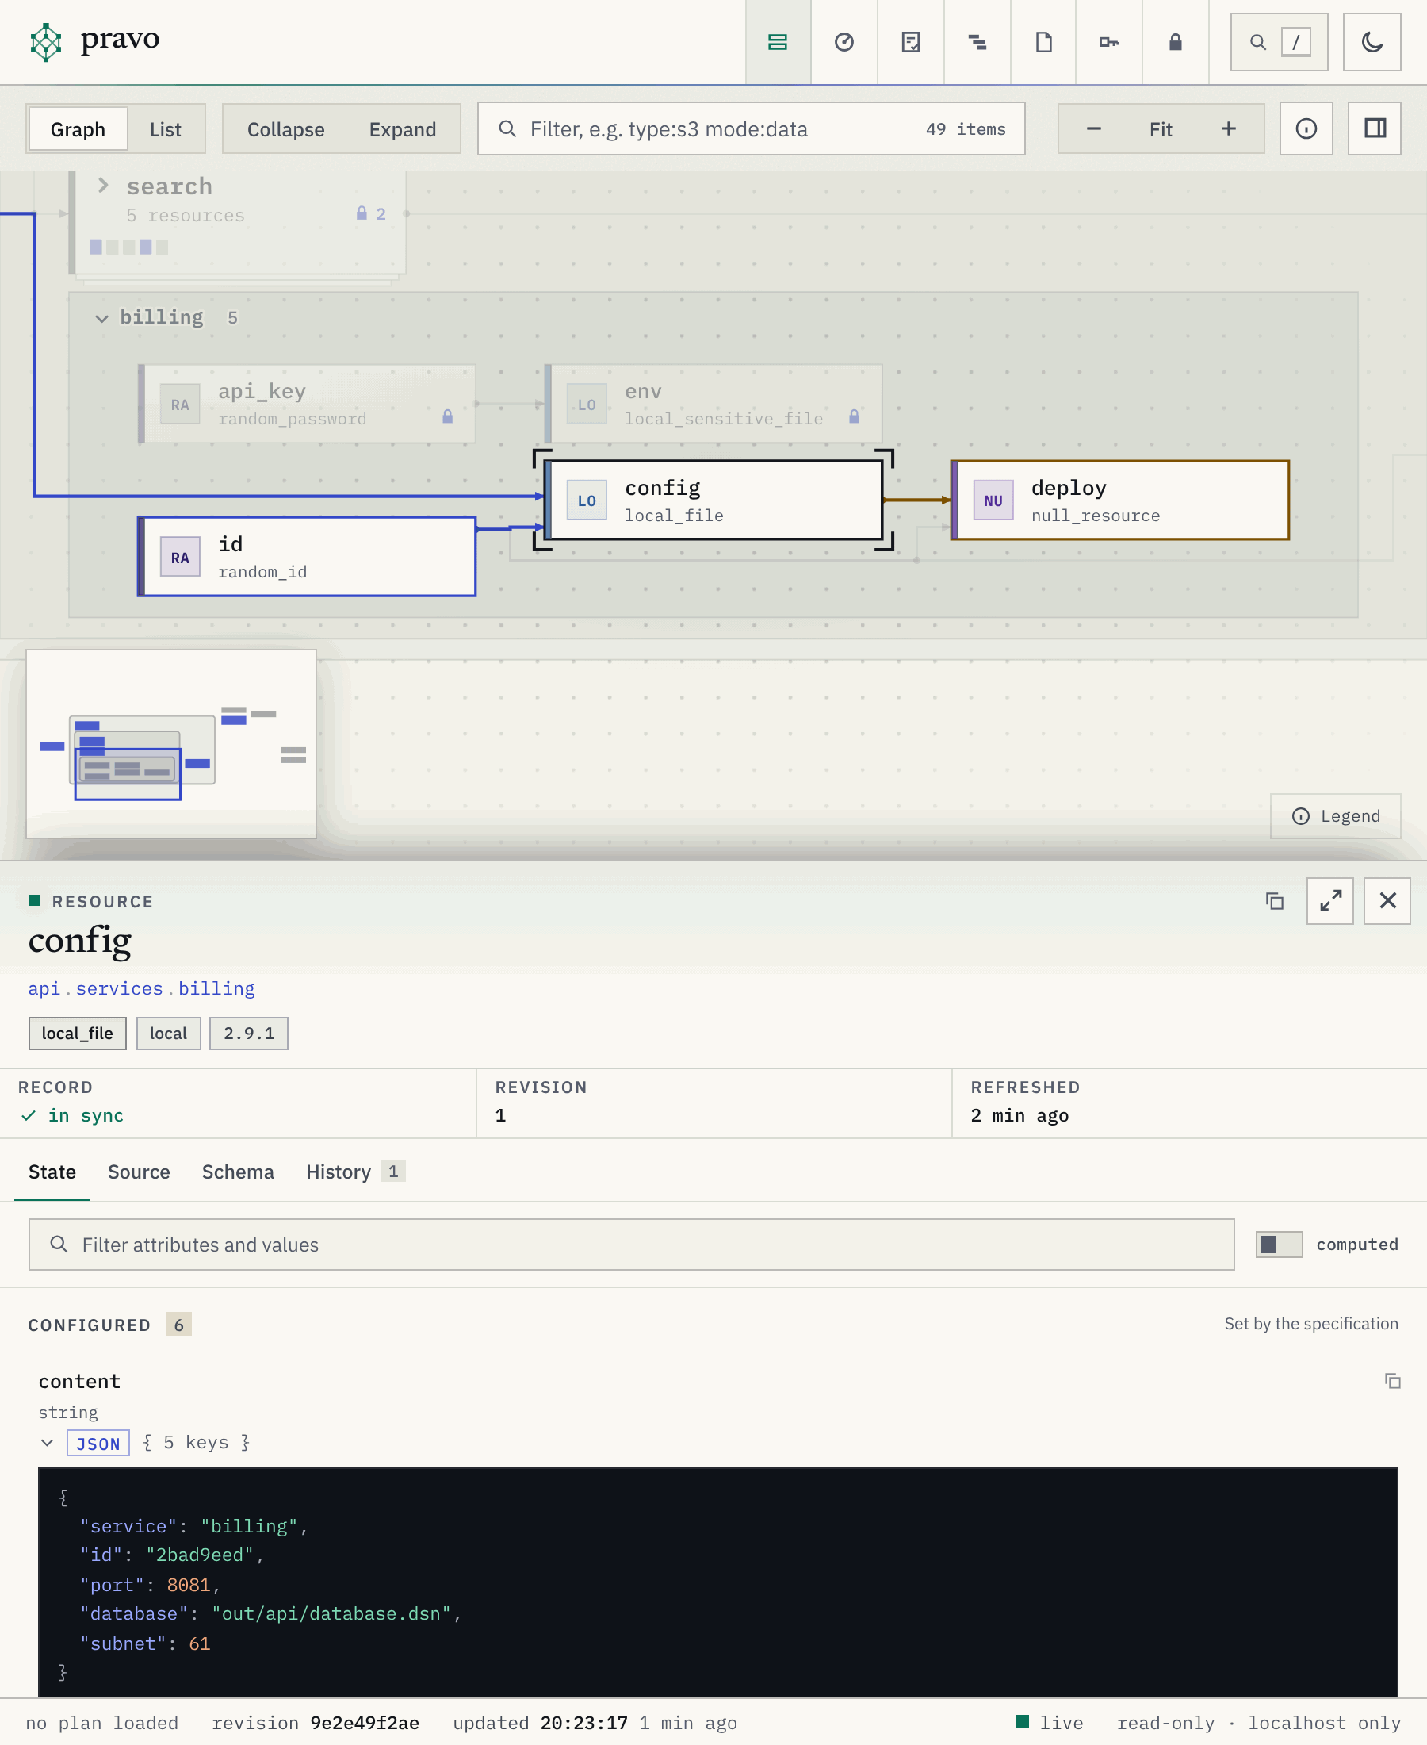This screenshot has height=1745, width=1427.
Task: Click the 'in sync' record status
Action: pyautogui.click(x=72, y=1115)
